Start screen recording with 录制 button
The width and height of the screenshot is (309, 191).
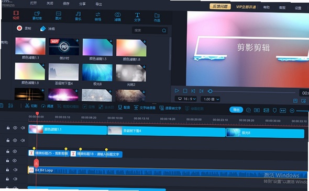24,28
